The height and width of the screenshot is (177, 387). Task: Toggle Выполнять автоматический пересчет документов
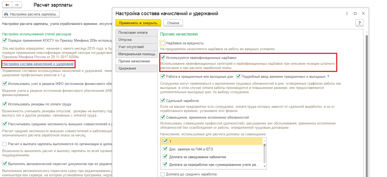click(4, 164)
